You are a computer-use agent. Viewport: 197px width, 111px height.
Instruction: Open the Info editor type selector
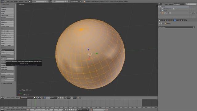[x=2, y=2]
